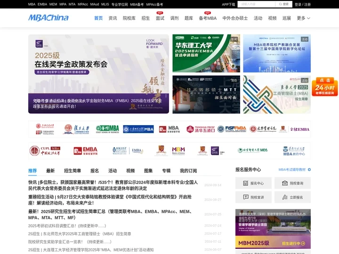339x254 pixels.
Task: Go to 首页 in main navigation
Action: coord(98,18)
